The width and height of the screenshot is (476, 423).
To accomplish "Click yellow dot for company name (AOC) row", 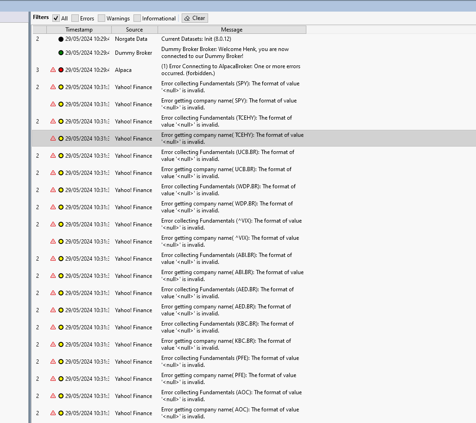I will click(x=61, y=413).
